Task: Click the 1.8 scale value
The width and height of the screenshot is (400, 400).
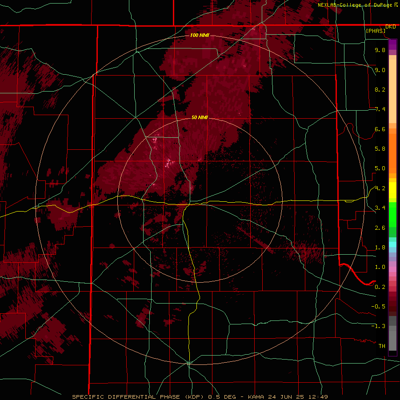Action: point(380,248)
